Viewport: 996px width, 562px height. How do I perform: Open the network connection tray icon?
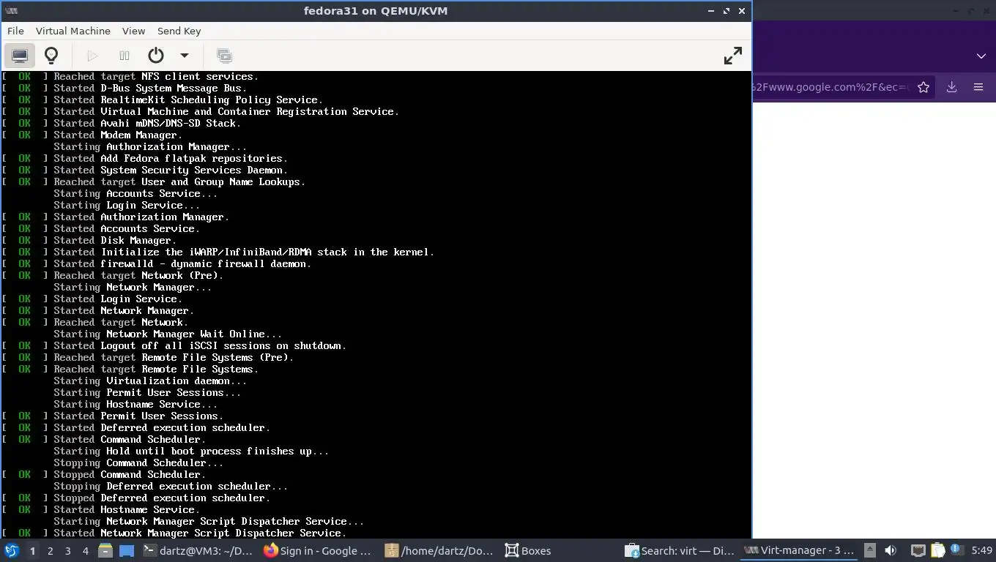point(918,551)
